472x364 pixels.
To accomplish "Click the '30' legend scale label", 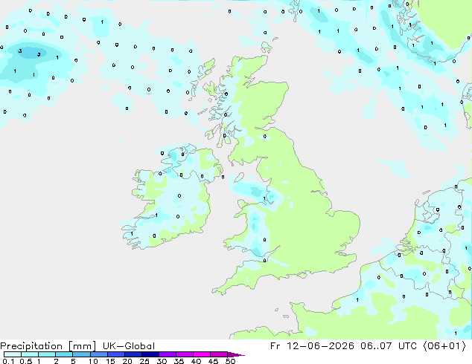I will pos(162,361).
